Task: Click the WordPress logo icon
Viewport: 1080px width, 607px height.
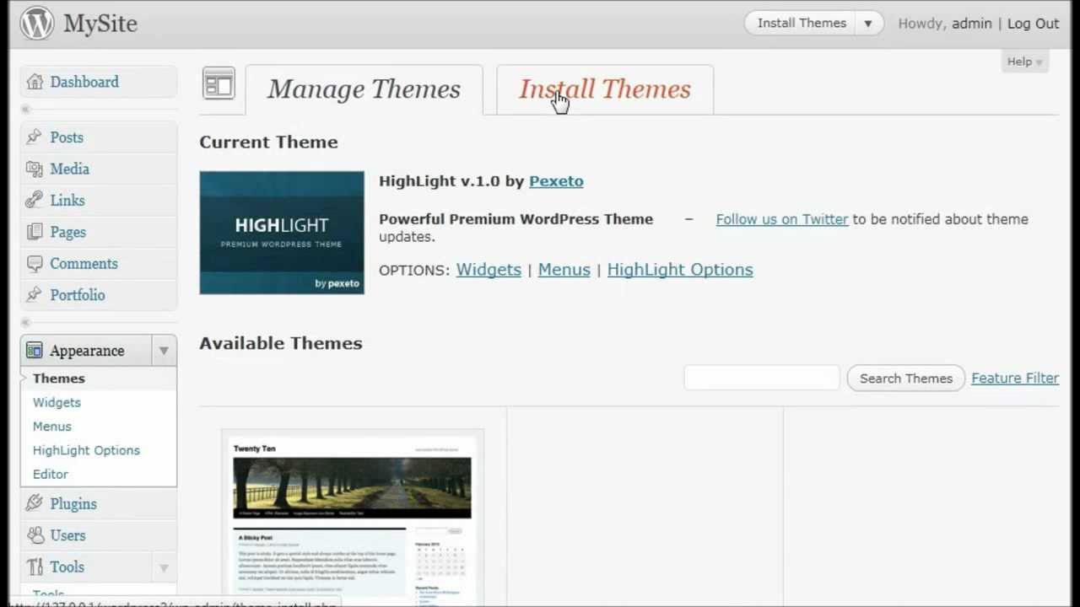Action: pos(37,24)
